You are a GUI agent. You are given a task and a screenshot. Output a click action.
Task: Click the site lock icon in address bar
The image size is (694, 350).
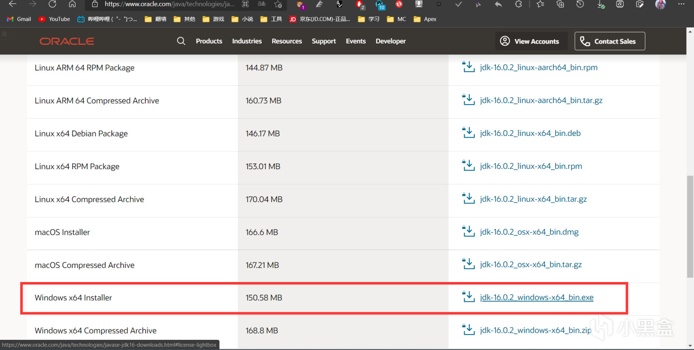coord(95,4)
